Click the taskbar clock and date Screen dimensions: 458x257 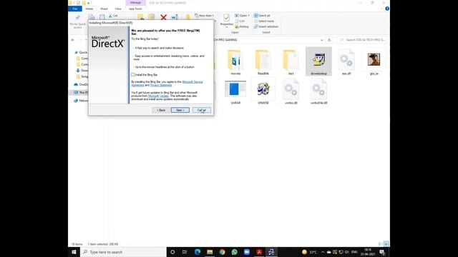coord(368,252)
